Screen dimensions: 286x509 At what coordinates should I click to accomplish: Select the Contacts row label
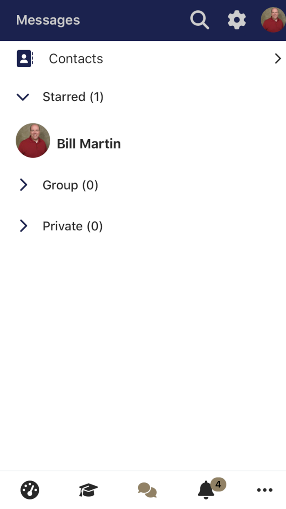click(x=76, y=59)
